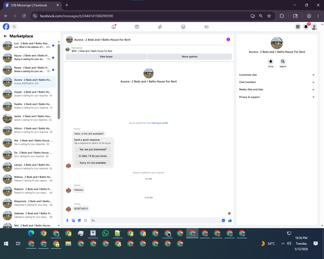Open Microsoft Edge from the taskbar
Screen dimensions: 324x259
tap(31, 233)
